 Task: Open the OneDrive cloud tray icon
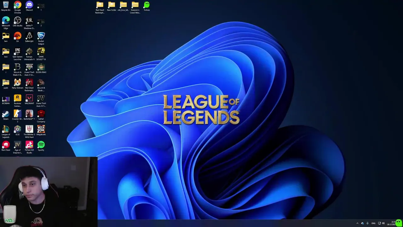pyautogui.click(x=362, y=223)
